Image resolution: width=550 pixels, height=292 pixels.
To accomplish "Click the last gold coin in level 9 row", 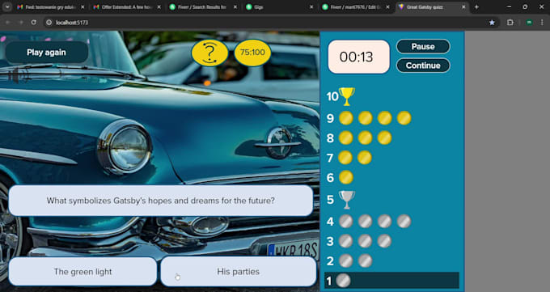I will tap(404, 118).
